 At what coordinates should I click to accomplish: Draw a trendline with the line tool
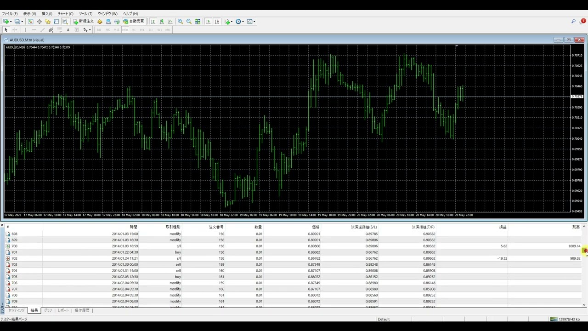(x=42, y=30)
